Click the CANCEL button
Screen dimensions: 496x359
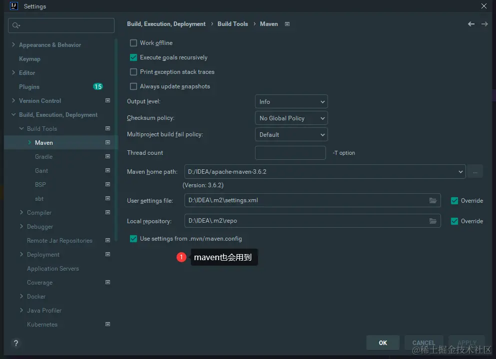[x=423, y=343]
